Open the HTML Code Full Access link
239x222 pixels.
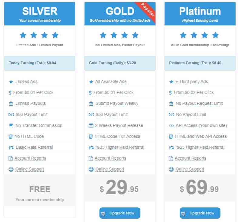click(117, 137)
